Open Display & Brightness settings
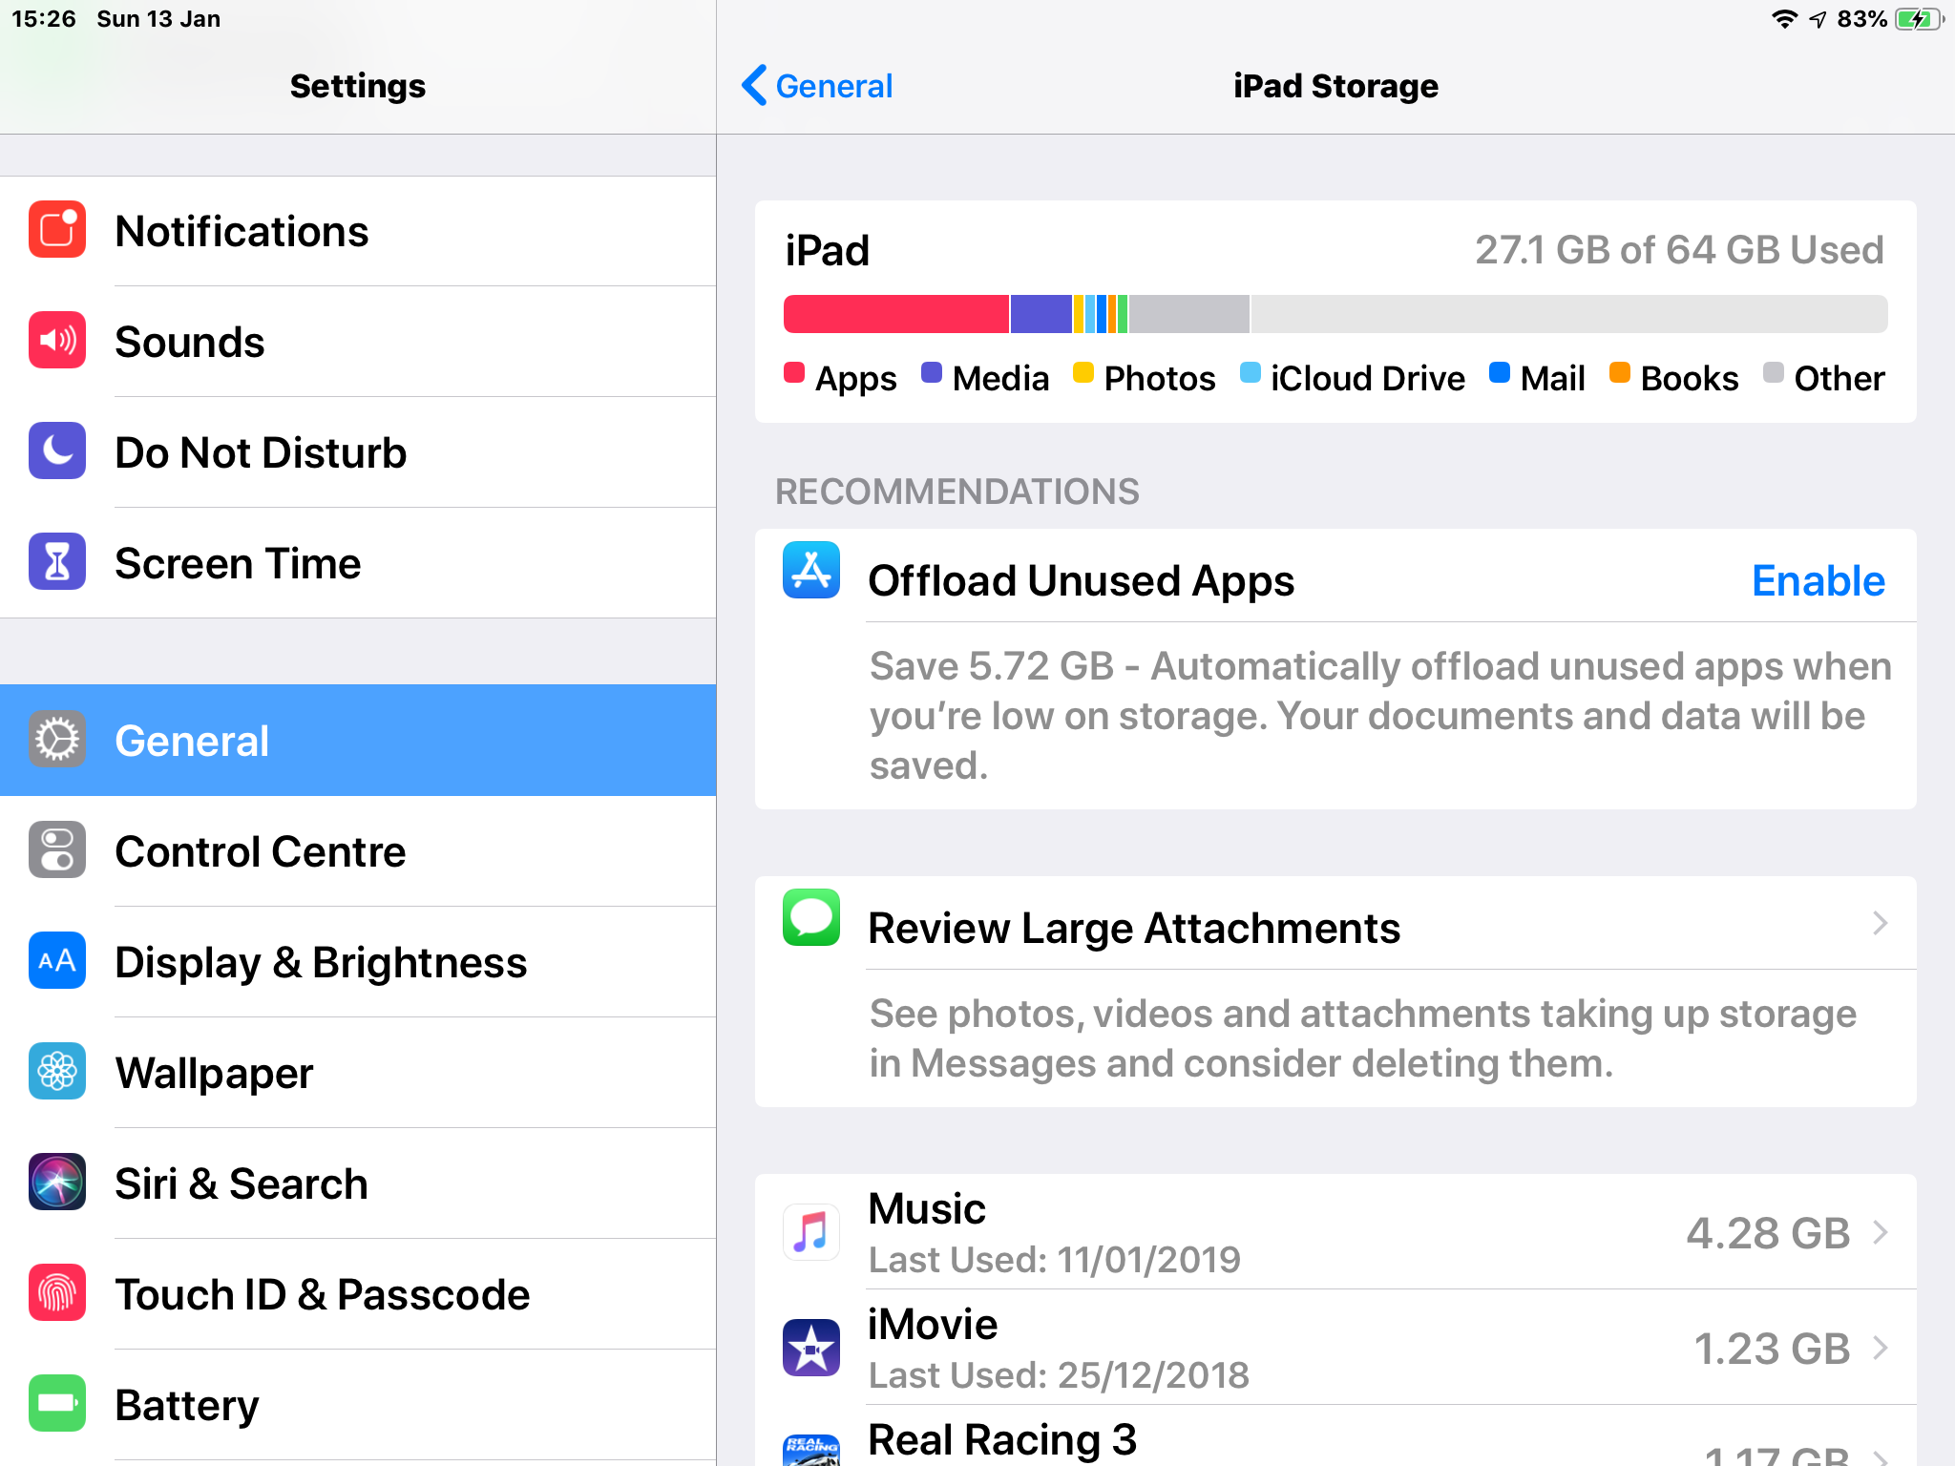The image size is (1955, 1466). [x=321, y=962]
